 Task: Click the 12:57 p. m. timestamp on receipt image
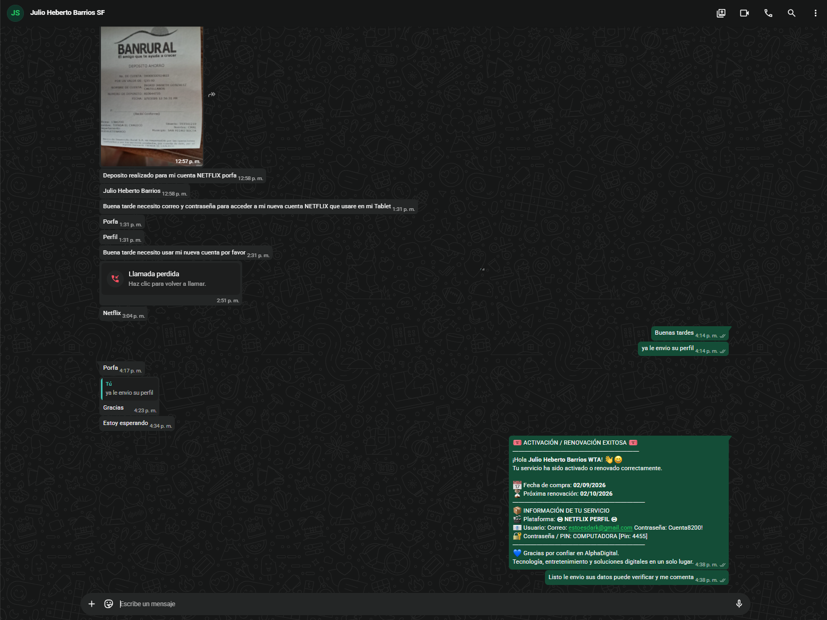click(188, 162)
